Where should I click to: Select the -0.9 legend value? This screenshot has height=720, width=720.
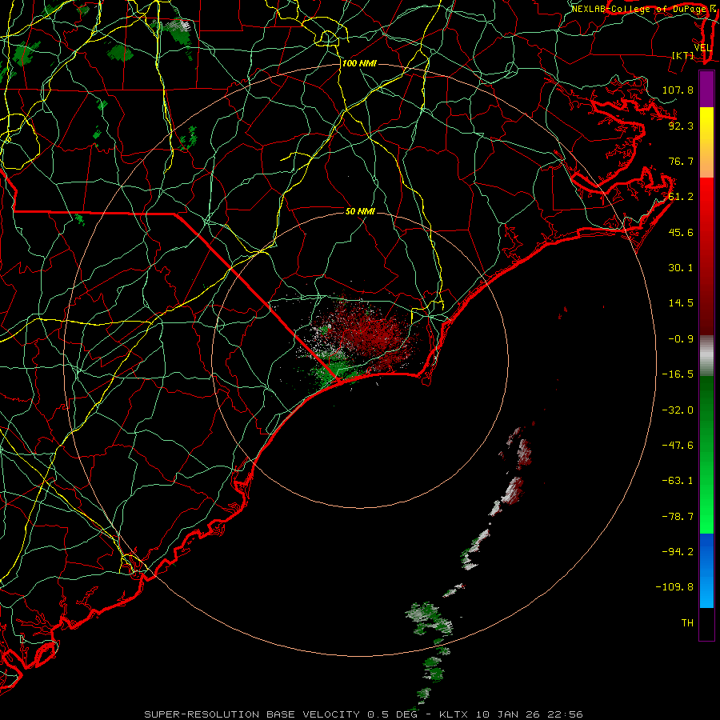coord(681,339)
